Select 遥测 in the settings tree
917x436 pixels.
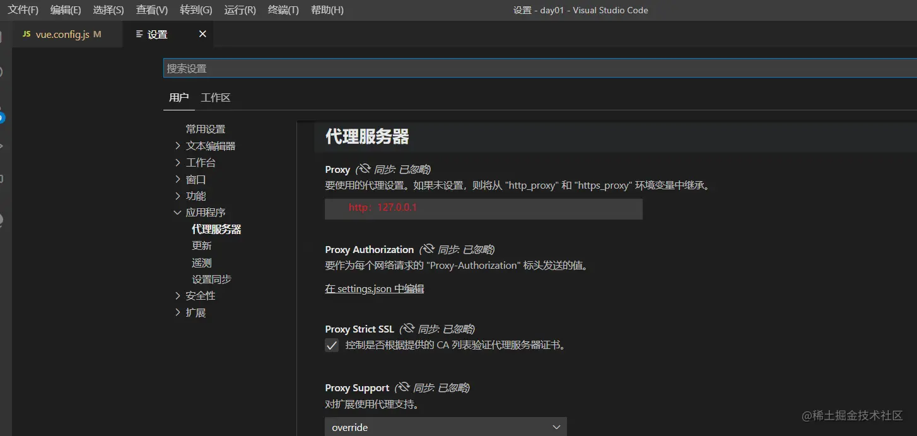pyautogui.click(x=202, y=262)
